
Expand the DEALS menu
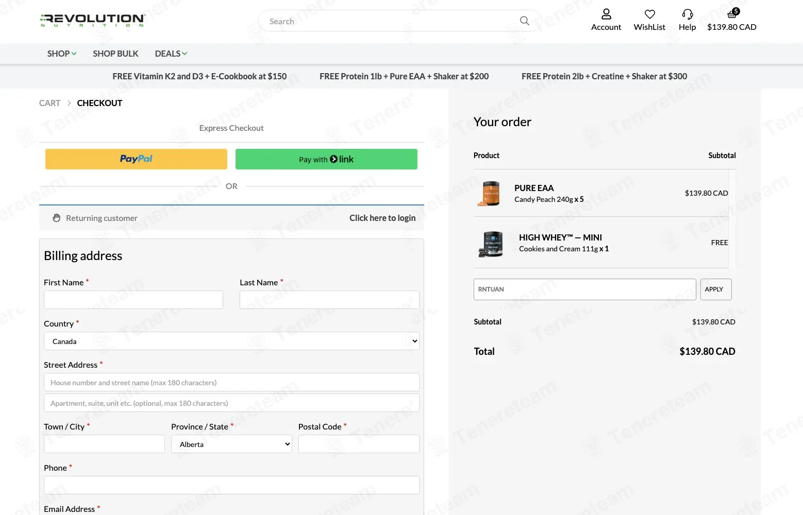[171, 54]
